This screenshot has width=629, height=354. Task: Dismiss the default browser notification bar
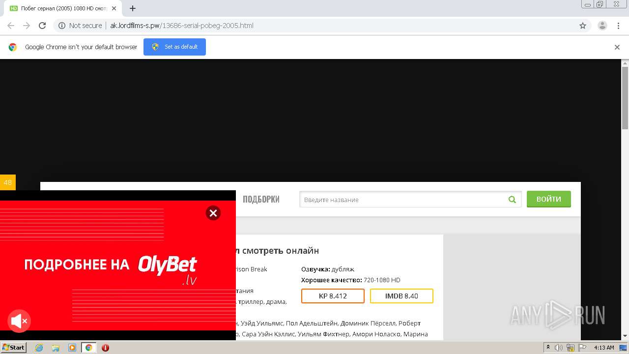click(x=617, y=47)
